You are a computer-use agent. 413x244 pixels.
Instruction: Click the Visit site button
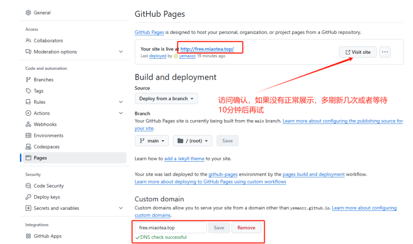(x=358, y=52)
